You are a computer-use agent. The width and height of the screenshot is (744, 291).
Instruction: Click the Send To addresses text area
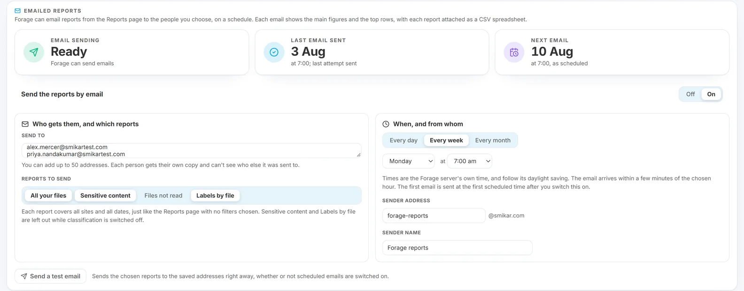[192, 150]
